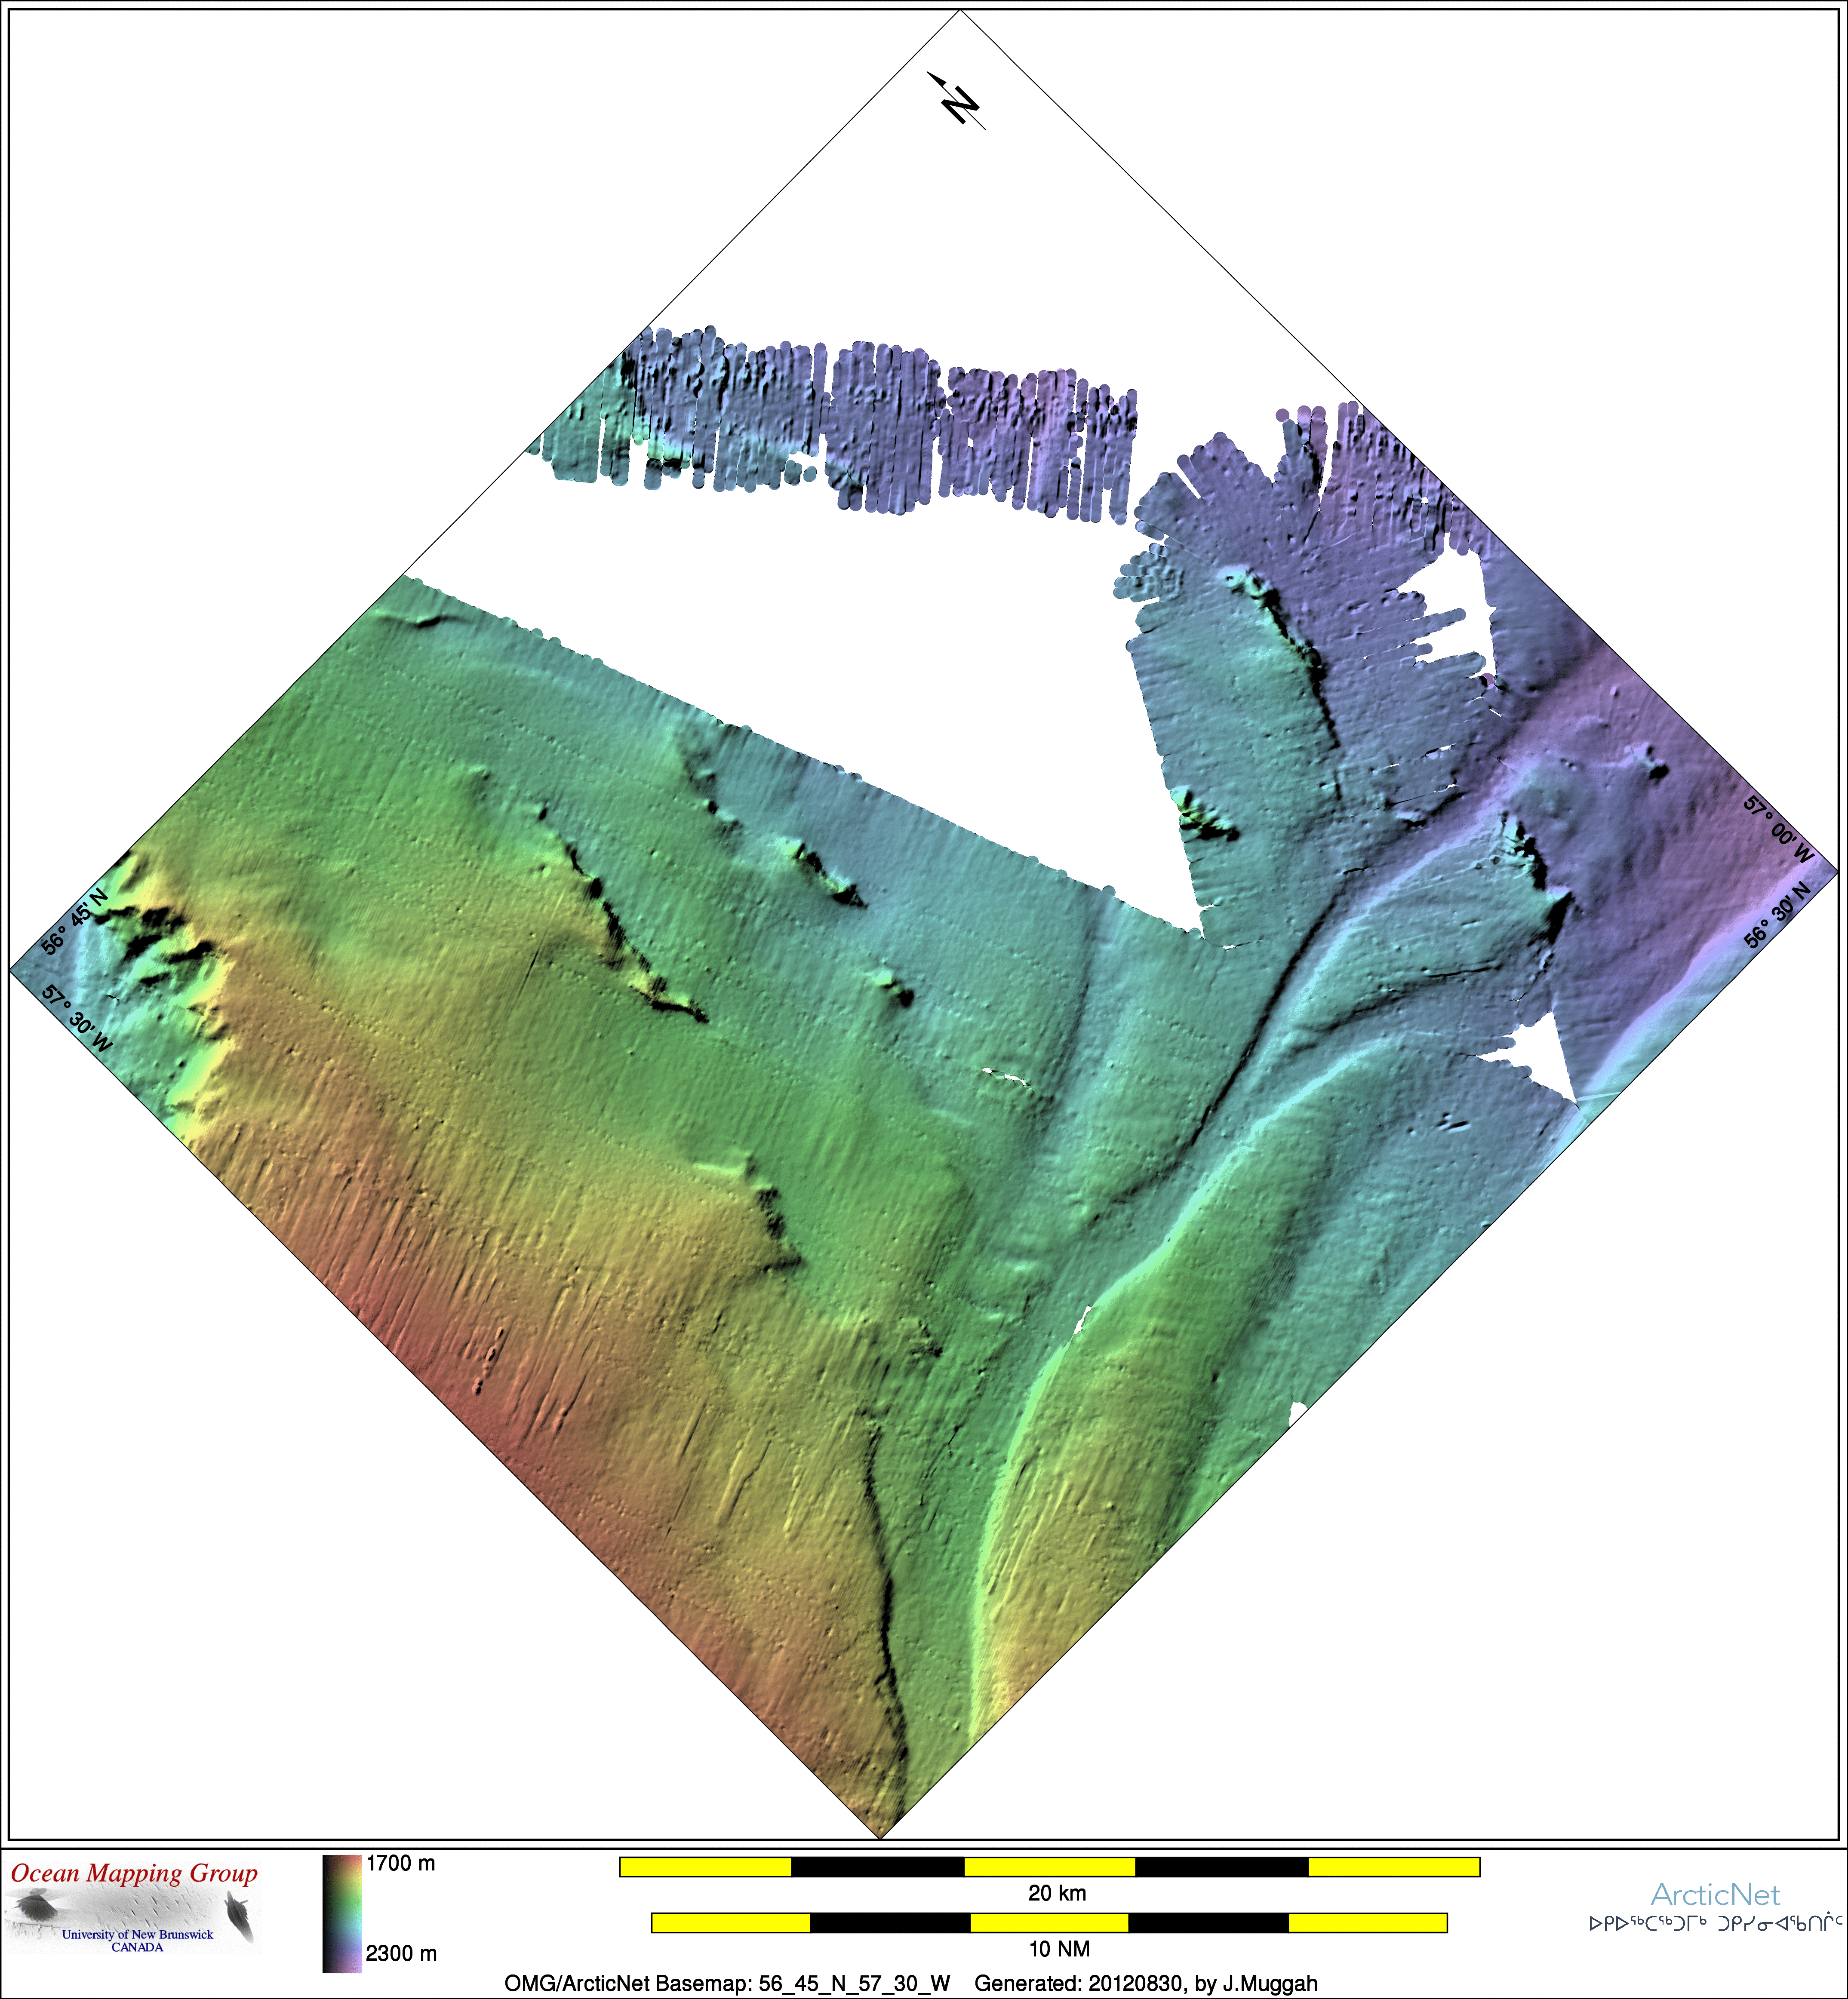
Task: Click University of New Brunswick text
Action: pos(137,1934)
